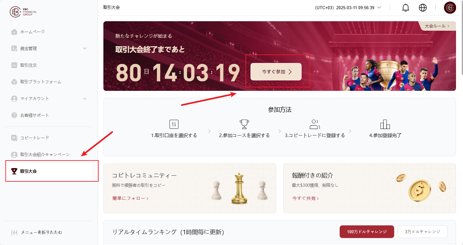Click the EBC Financial Group logo
The height and width of the screenshot is (245, 463).
tap(23, 12)
